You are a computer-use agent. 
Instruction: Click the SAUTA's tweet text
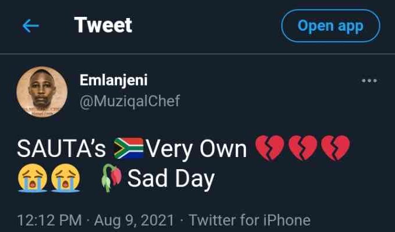point(62,149)
